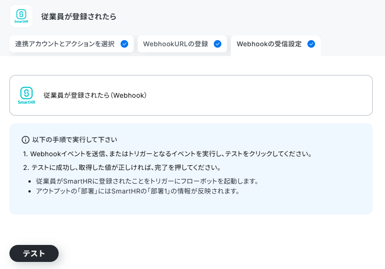The width and height of the screenshot is (385, 269).
Task: Click the checkmark beside Webhookの受信設定
Action: [311, 44]
